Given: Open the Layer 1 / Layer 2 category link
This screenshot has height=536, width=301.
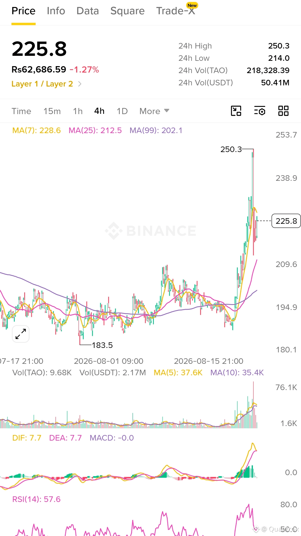Looking at the screenshot, I should pyautogui.click(x=42, y=84).
